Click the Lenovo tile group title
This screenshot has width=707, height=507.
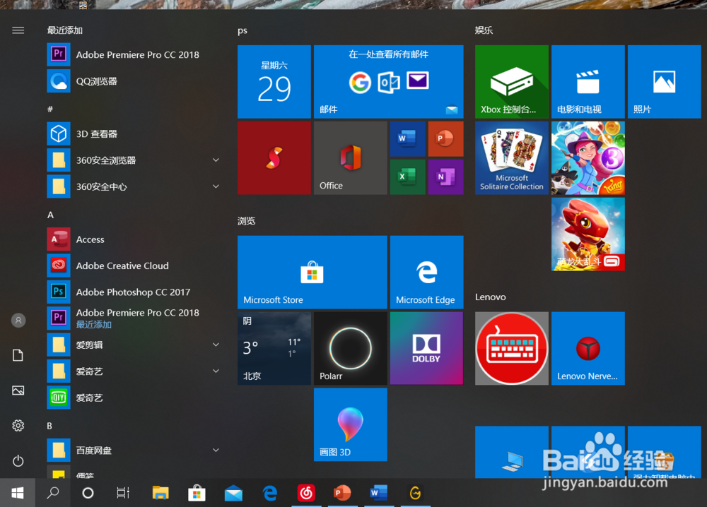pyautogui.click(x=491, y=297)
